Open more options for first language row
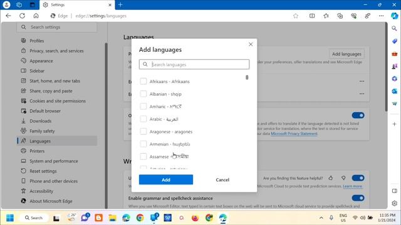401x225 pixels. tap(362, 81)
